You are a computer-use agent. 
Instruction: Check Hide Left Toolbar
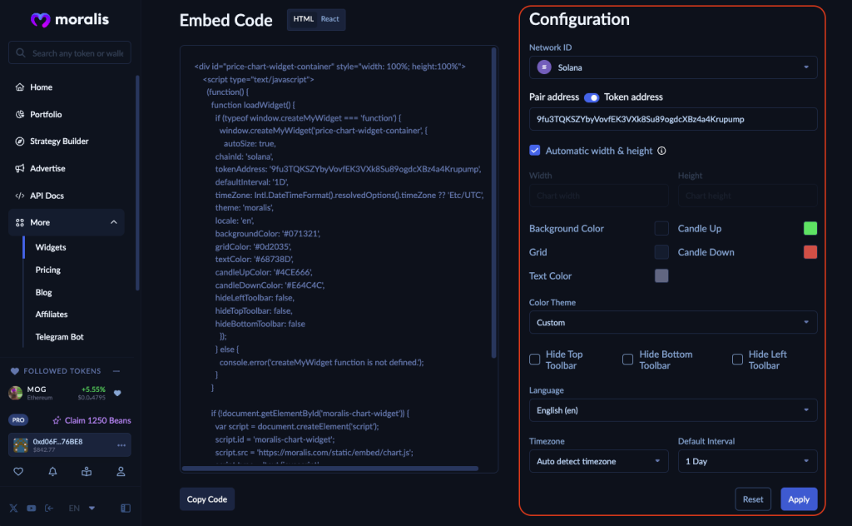click(737, 360)
